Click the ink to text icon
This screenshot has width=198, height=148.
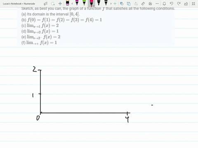click(136, 4)
